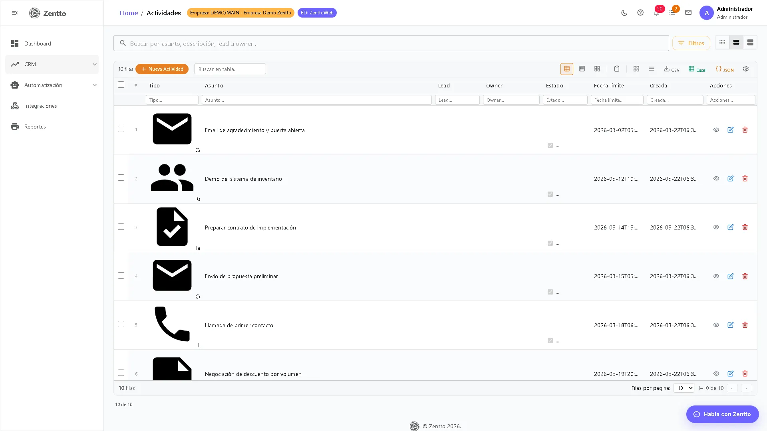
Task: Click the row lines density icon near CSV
Action: click(652, 69)
